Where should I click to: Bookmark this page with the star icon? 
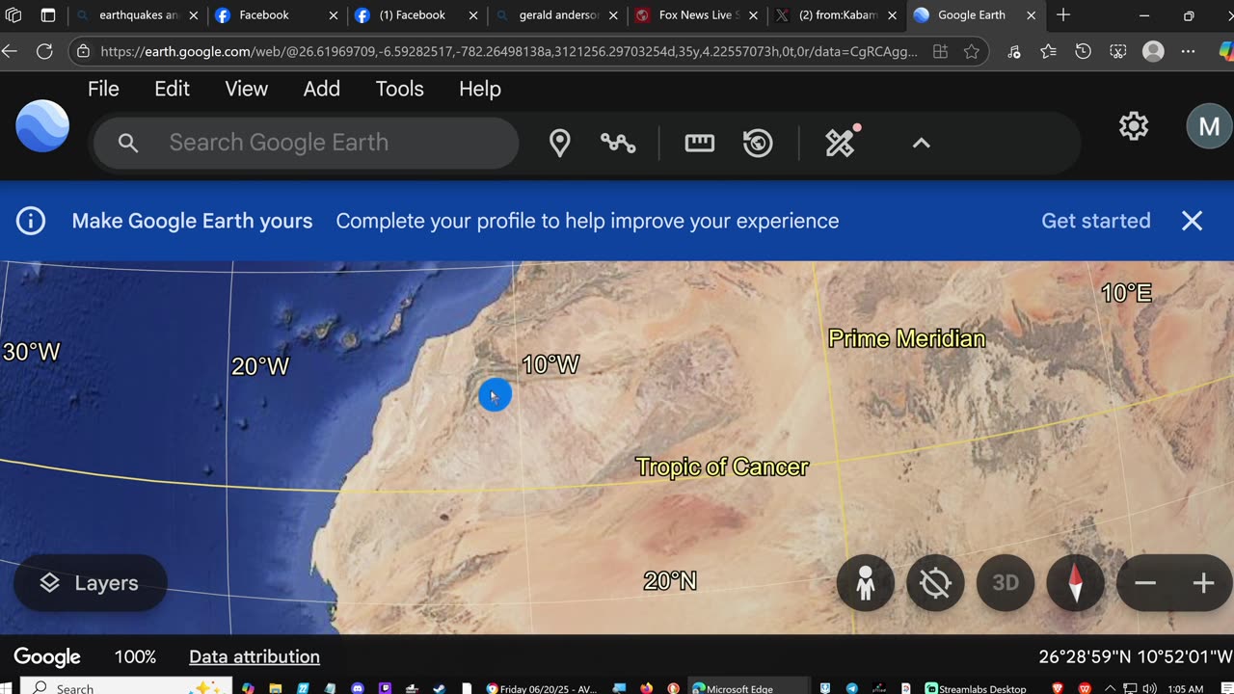972,52
